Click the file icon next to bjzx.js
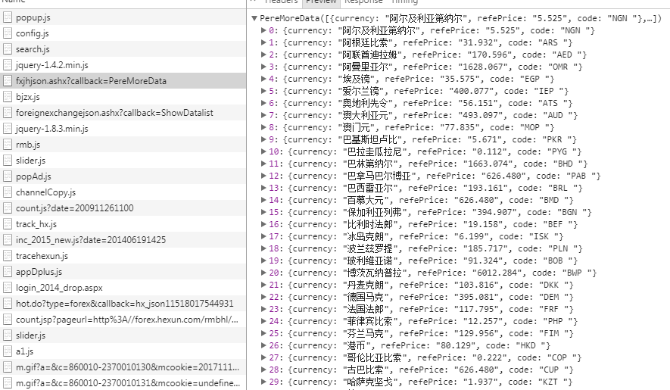Viewport: 670px width, 390px height. [8, 97]
